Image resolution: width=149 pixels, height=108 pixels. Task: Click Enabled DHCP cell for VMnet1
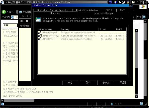click(x=120, y=36)
